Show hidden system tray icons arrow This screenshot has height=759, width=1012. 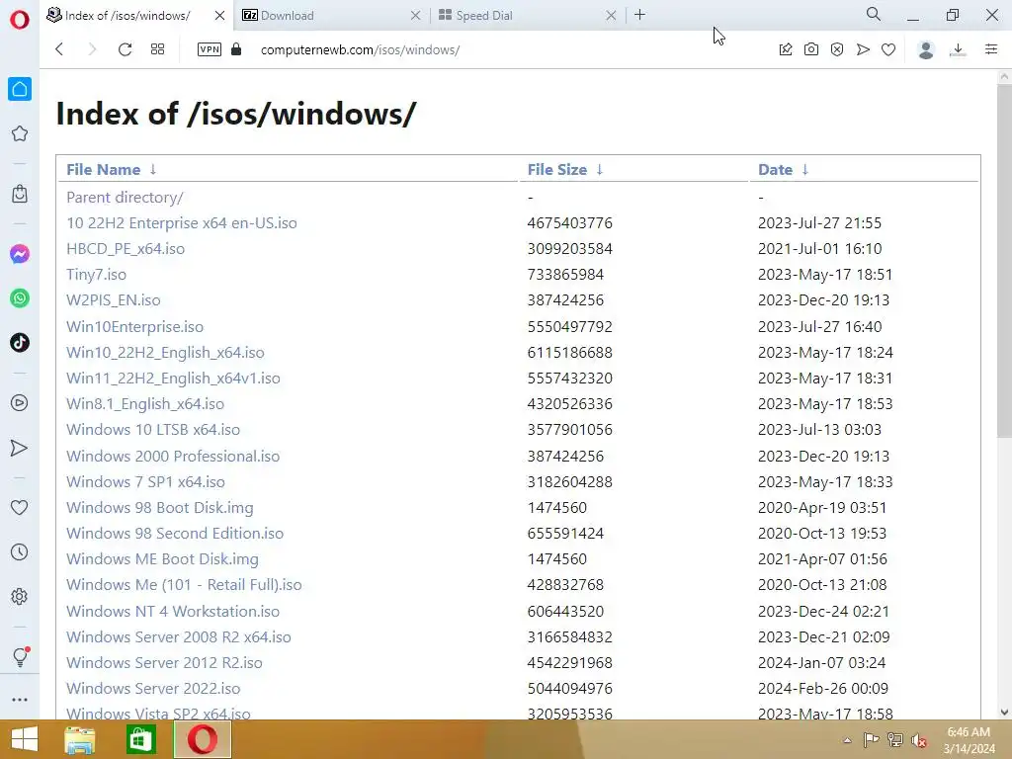point(847,740)
